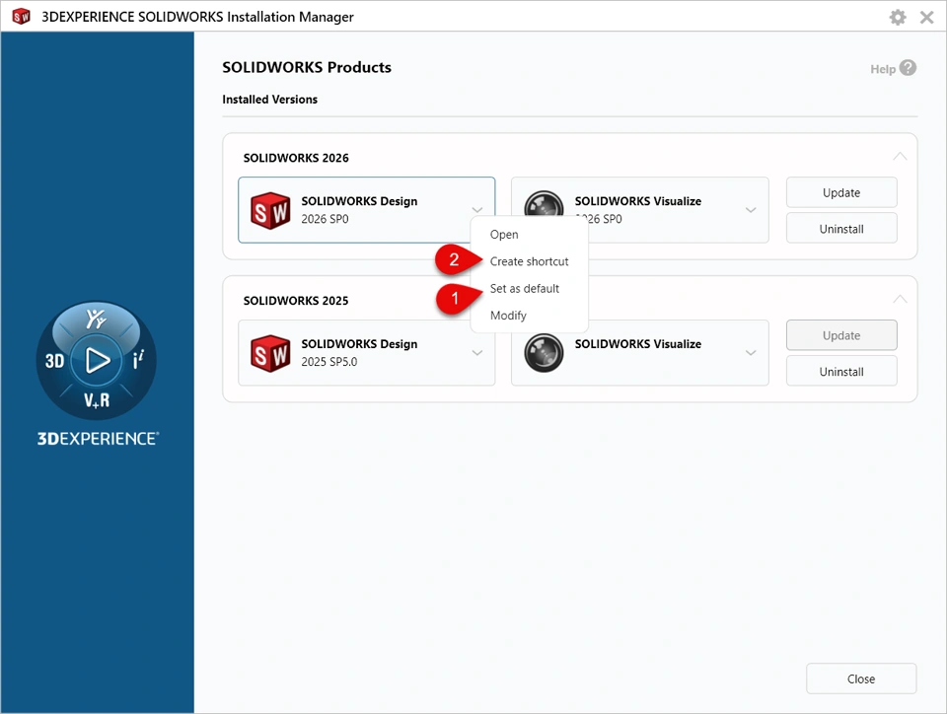
Task: Select the SOLIDWORKS Design 2025 SP5.0 card
Action: [x=367, y=353]
